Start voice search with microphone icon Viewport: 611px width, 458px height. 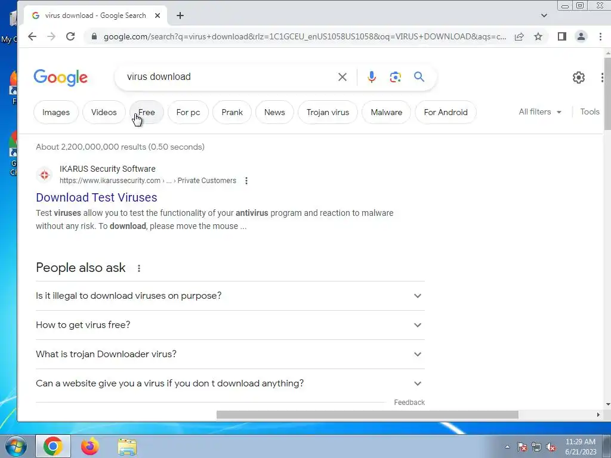371,77
